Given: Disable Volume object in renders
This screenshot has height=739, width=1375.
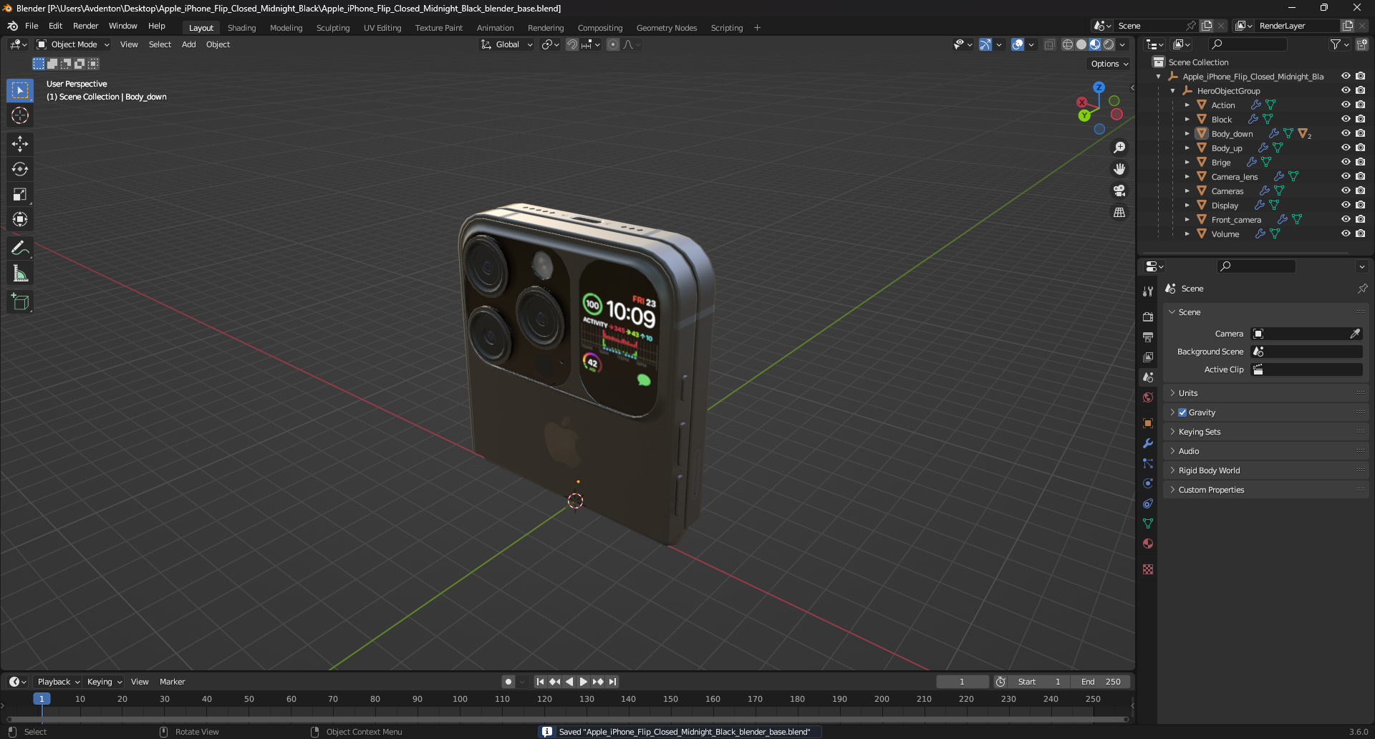Looking at the screenshot, I should pos(1360,233).
